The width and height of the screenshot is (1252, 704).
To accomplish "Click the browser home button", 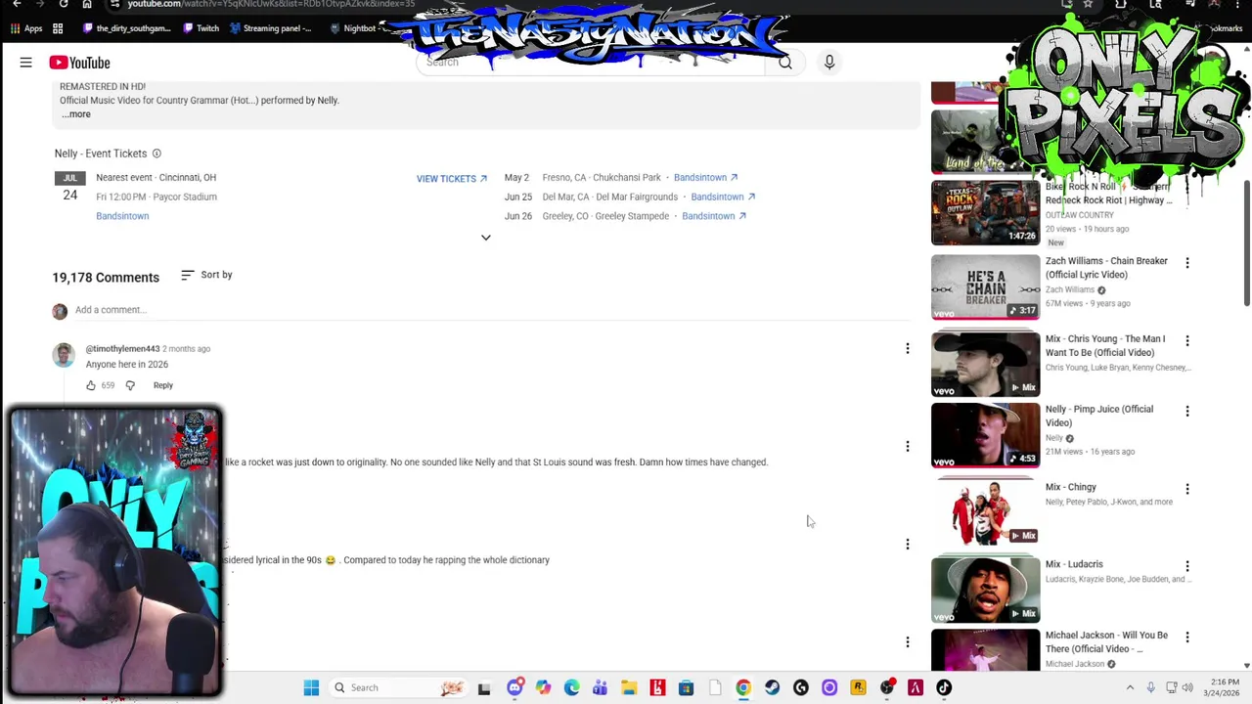I will [87, 4].
